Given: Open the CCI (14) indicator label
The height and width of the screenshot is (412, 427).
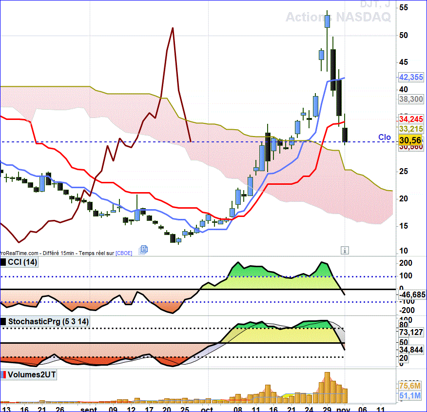Looking at the screenshot, I should click(x=22, y=262).
